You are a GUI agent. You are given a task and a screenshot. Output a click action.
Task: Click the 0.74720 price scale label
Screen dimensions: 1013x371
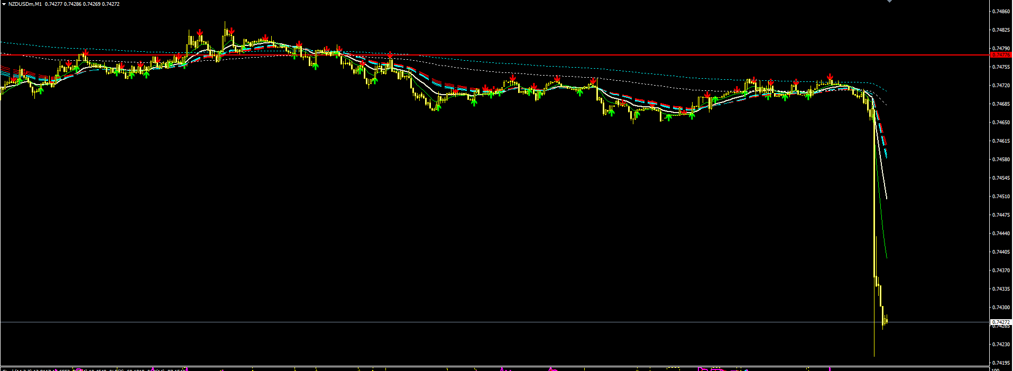point(1001,85)
